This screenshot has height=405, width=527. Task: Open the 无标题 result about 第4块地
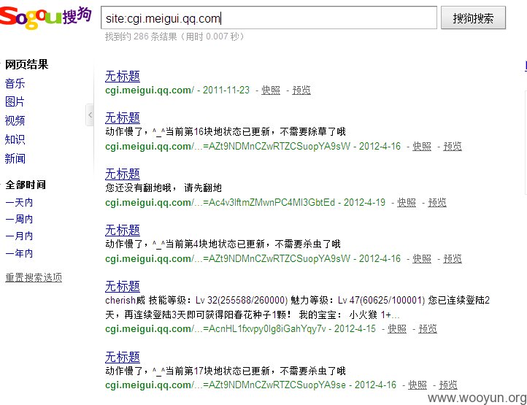pyautogui.click(x=123, y=230)
